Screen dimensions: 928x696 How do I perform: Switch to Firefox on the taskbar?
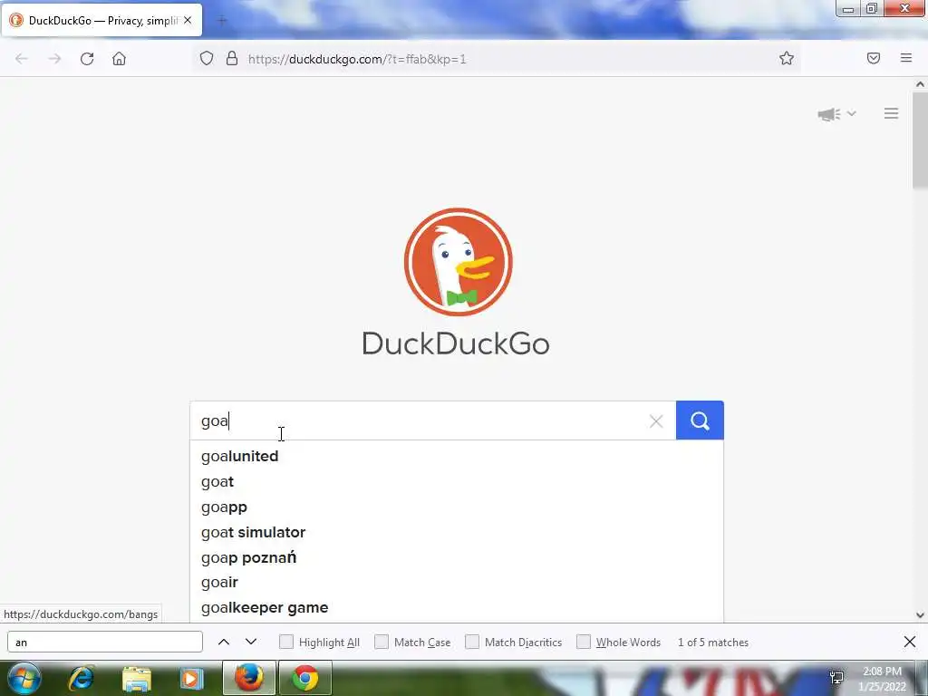click(x=249, y=678)
